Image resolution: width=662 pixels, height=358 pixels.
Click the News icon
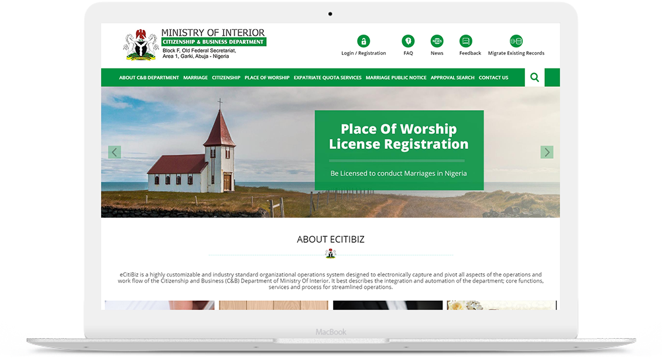(x=437, y=42)
